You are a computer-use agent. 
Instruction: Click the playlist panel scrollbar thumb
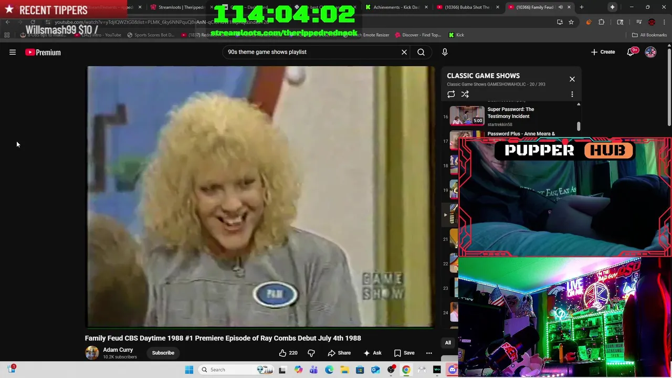(x=579, y=126)
